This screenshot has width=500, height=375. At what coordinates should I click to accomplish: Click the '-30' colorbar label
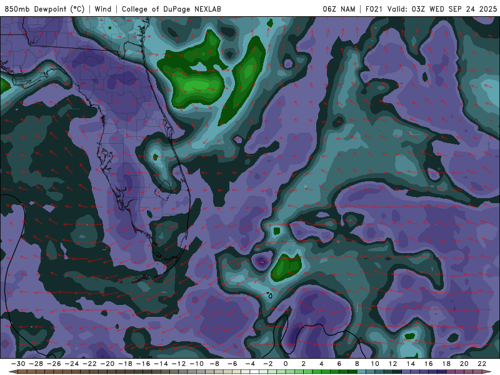[18, 364]
